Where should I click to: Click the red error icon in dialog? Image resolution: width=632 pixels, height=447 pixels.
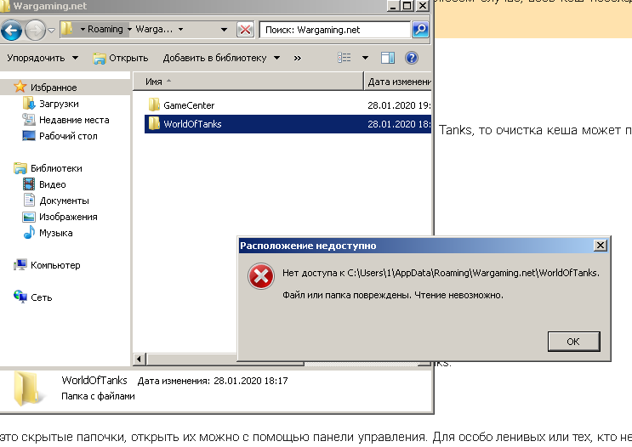tap(261, 276)
